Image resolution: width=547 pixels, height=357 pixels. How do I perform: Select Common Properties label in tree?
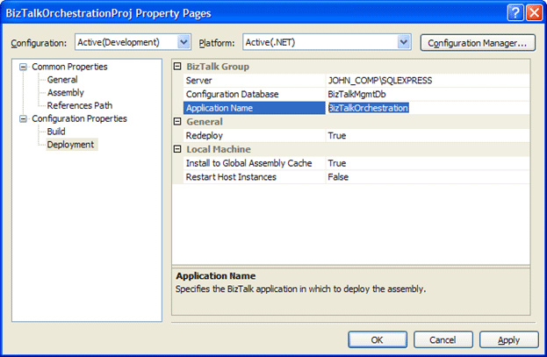[69, 67]
